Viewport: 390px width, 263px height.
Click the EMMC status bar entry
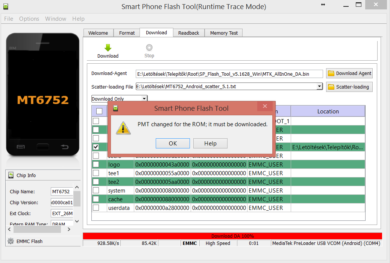pyautogui.click(x=190, y=243)
